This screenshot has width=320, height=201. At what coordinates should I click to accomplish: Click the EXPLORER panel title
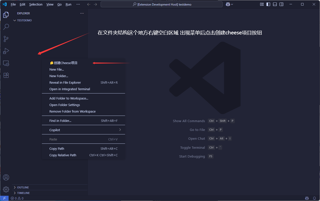pyautogui.click(x=23, y=13)
